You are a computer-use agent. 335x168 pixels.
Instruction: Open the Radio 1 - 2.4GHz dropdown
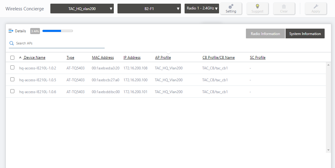point(202,9)
